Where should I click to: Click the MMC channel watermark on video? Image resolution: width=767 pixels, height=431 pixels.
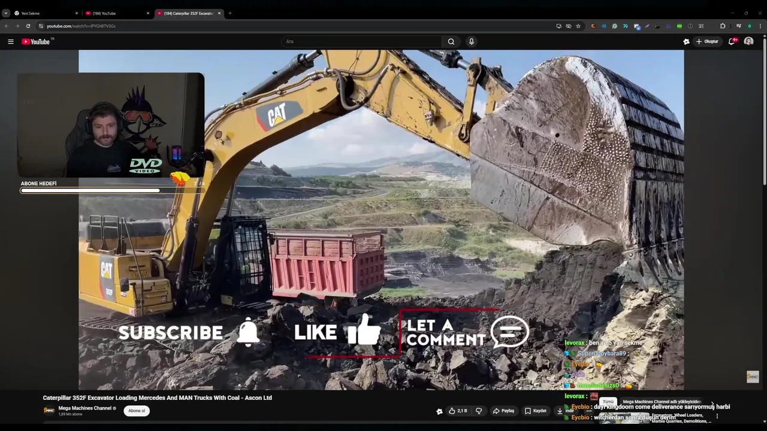coord(753,377)
